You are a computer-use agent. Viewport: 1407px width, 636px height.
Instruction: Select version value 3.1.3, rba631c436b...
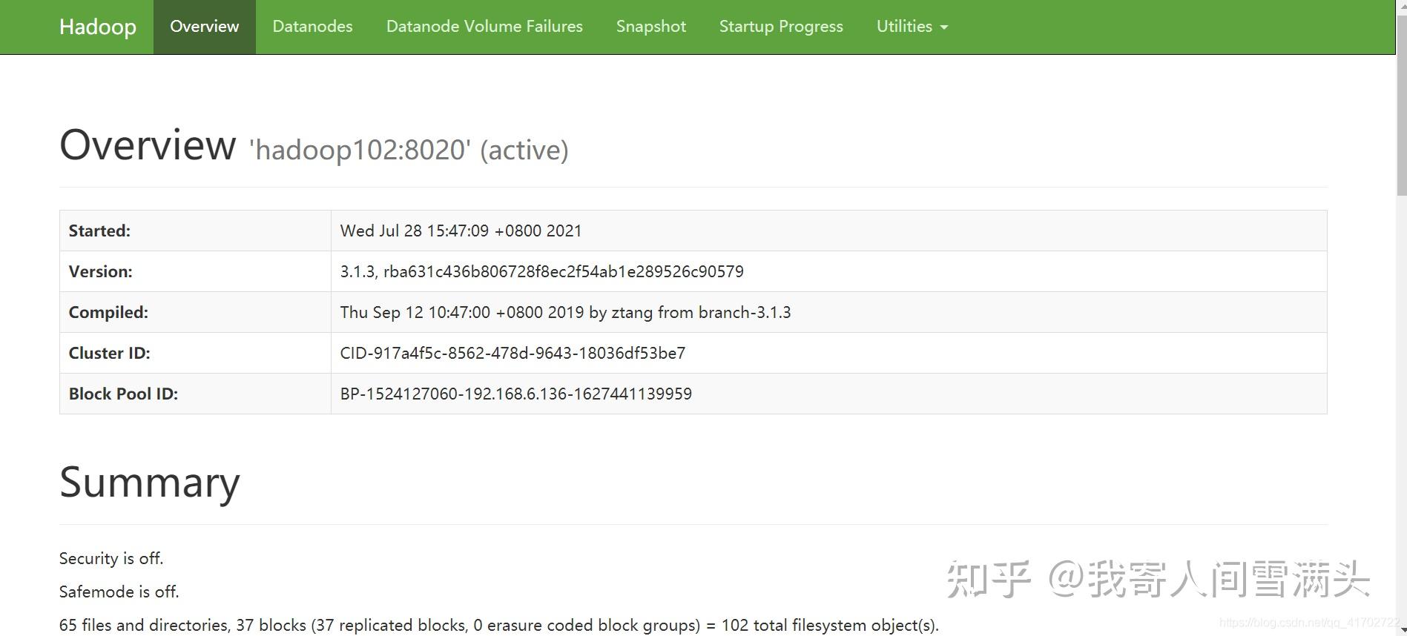click(541, 271)
